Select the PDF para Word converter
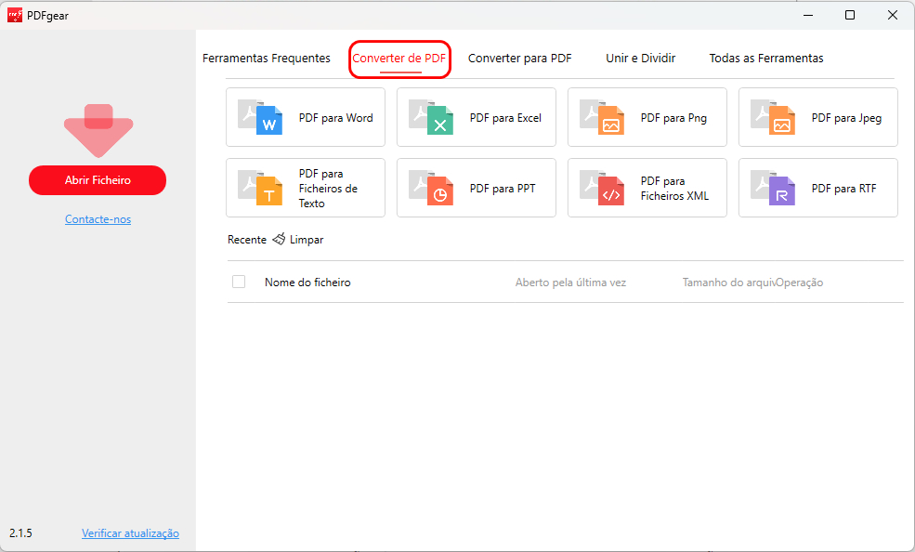Viewport: 915px width, 552px height. [x=305, y=117]
